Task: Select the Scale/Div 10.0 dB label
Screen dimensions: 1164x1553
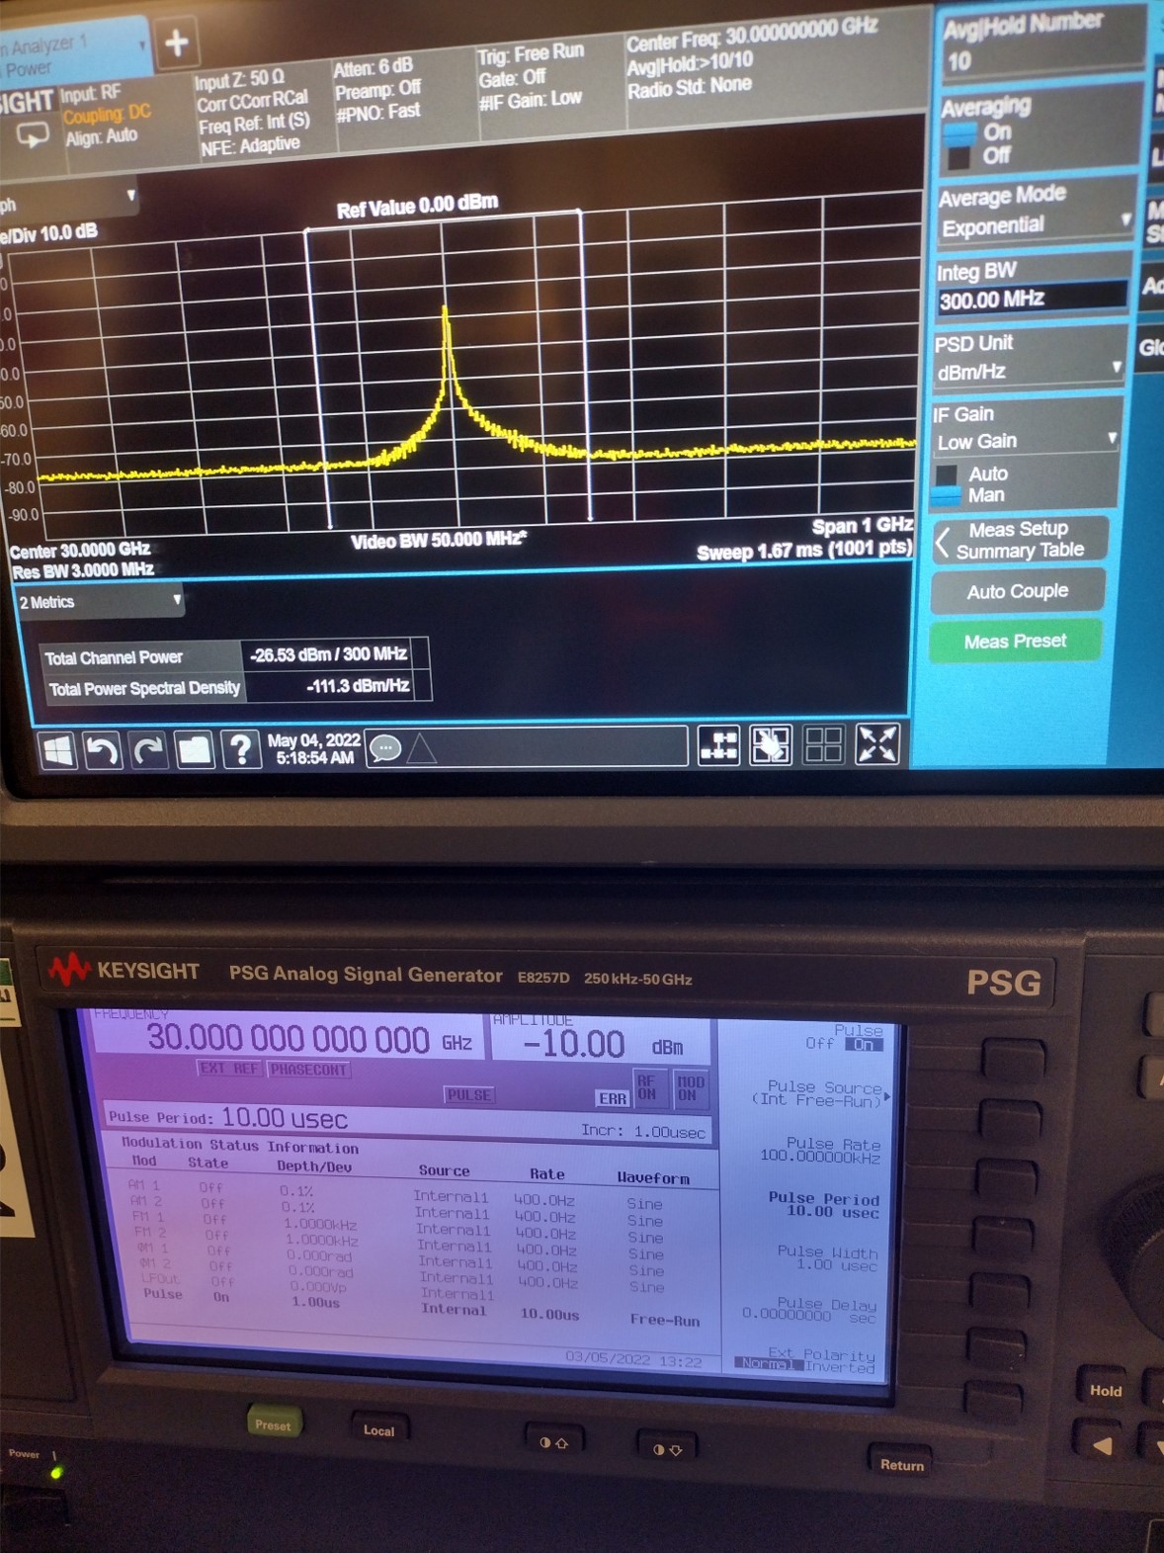Action: coord(49,233)
